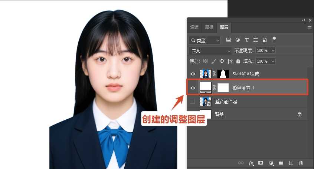Collapse panel with double-arrow icon
Image resolution: width=314 pixels, height=169 pixels.
(304, 20)
